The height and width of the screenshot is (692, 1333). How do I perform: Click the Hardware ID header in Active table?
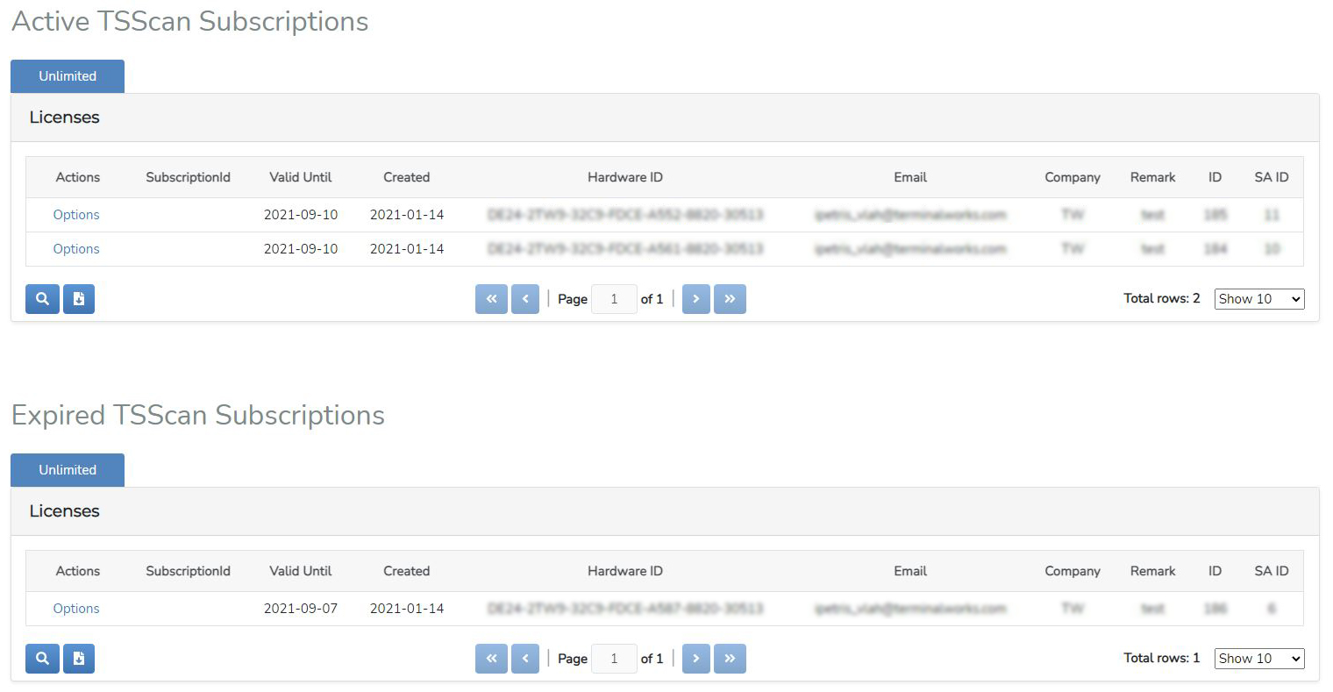pos(625,177)
